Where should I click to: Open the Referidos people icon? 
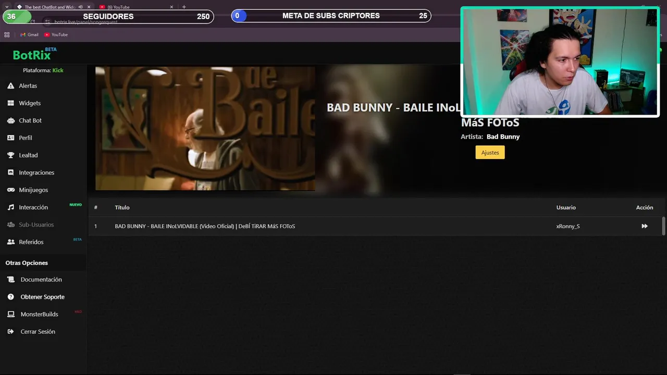[x=10, y=242]
